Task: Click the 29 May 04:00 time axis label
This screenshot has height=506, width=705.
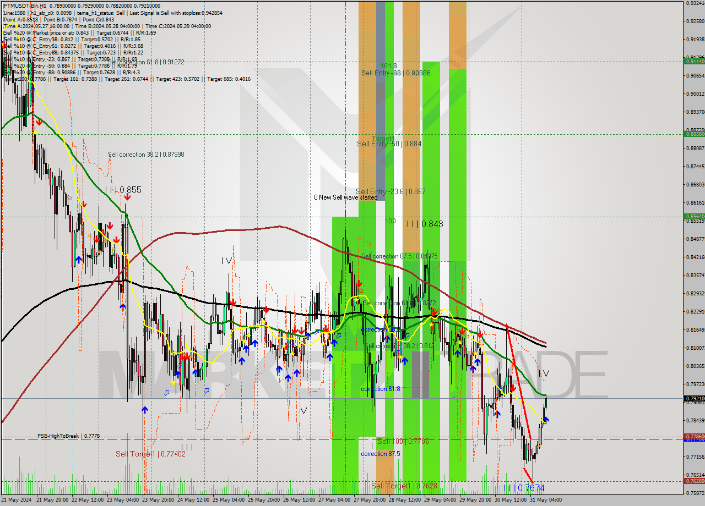Action: (x=440, y=500)
